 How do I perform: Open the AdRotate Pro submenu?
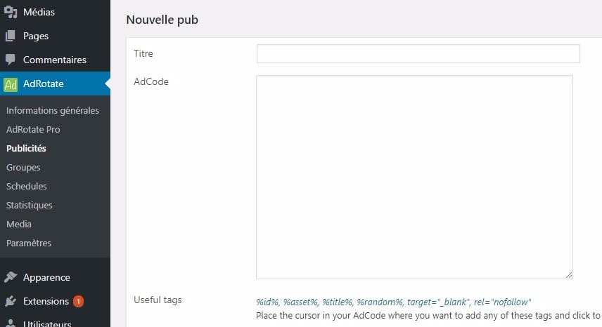coord(33,129)
